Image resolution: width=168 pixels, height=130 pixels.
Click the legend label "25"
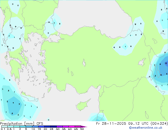[x=51, y=129]
